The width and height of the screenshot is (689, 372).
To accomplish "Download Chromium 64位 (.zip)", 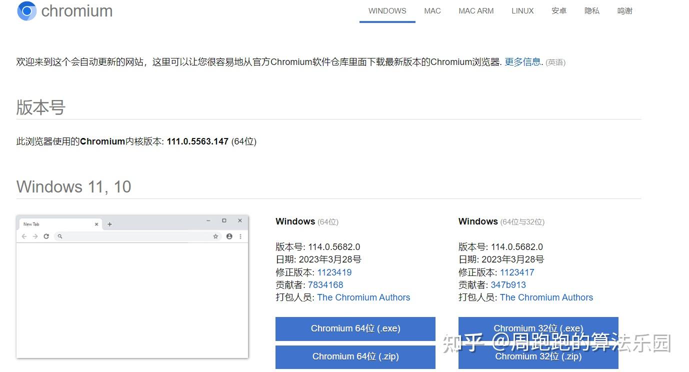I will tap(355, 357).
